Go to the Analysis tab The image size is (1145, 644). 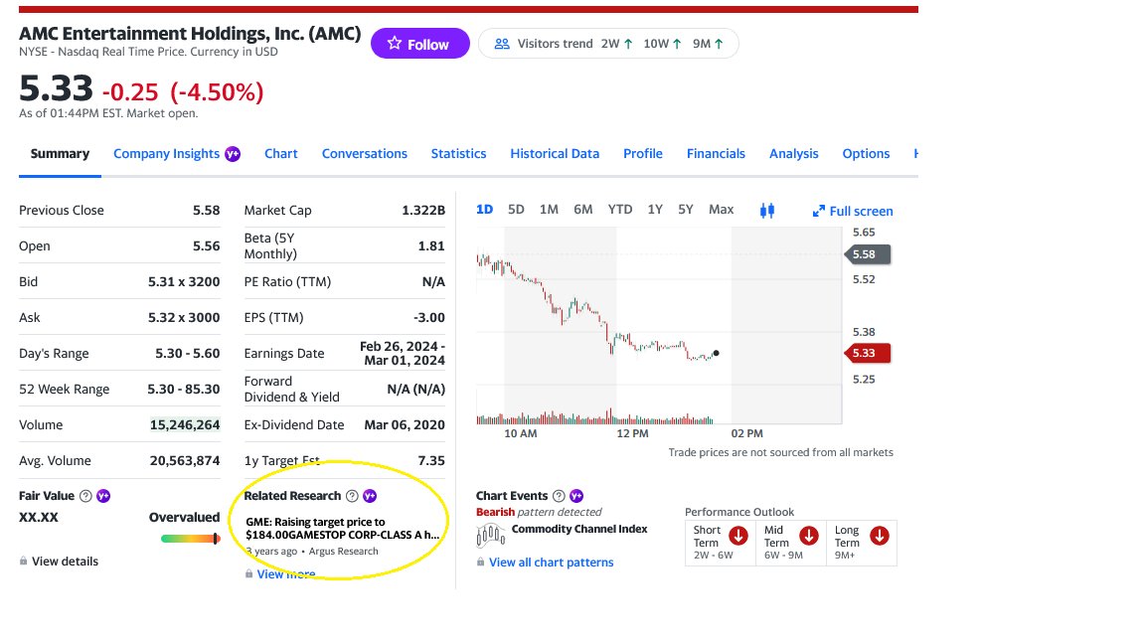coord(794,153)
